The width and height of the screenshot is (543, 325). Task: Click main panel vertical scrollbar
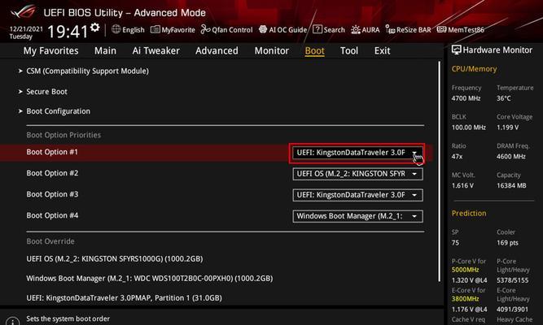tap(440, 171)
